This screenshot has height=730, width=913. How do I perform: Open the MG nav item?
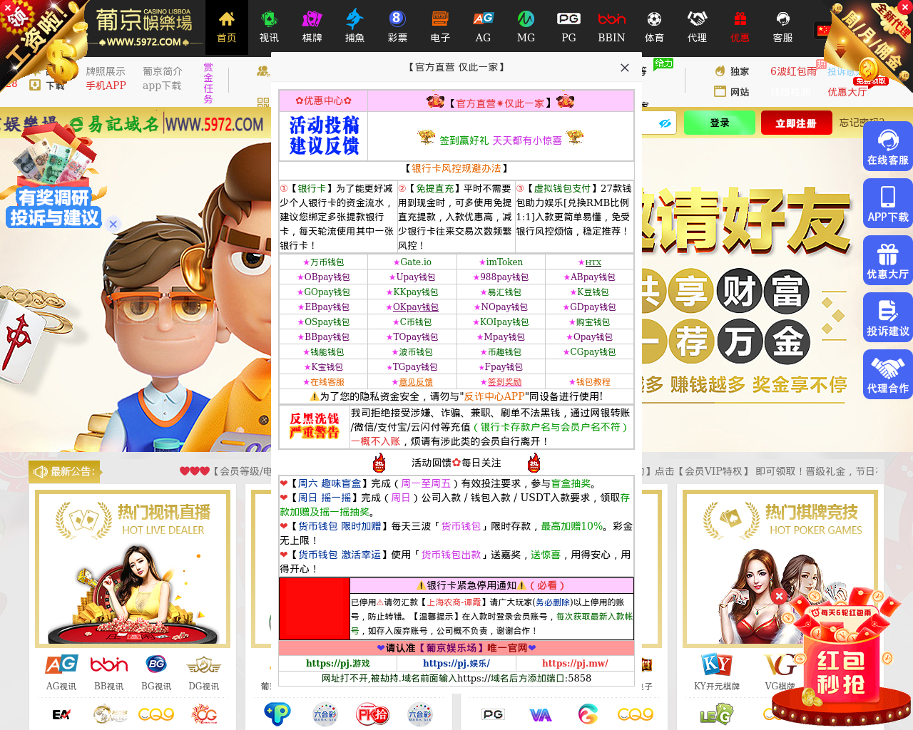point(526,27)
